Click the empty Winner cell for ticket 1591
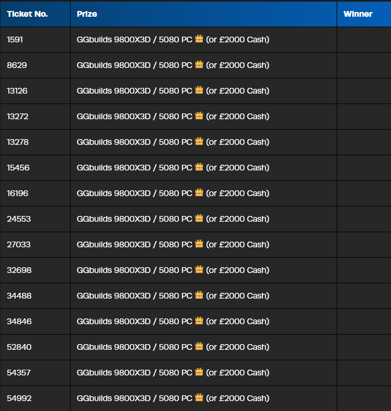This screenshot has width=391, height=411. pyautogui.click(x=364, y=40)
